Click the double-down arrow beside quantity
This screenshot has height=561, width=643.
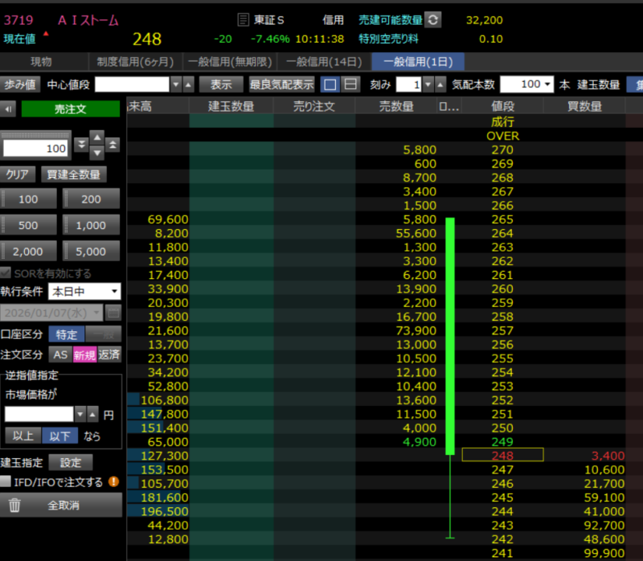[81, 144]
